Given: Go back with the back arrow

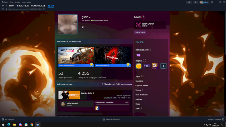Looking at the screenshot, I should coord(3,6).
